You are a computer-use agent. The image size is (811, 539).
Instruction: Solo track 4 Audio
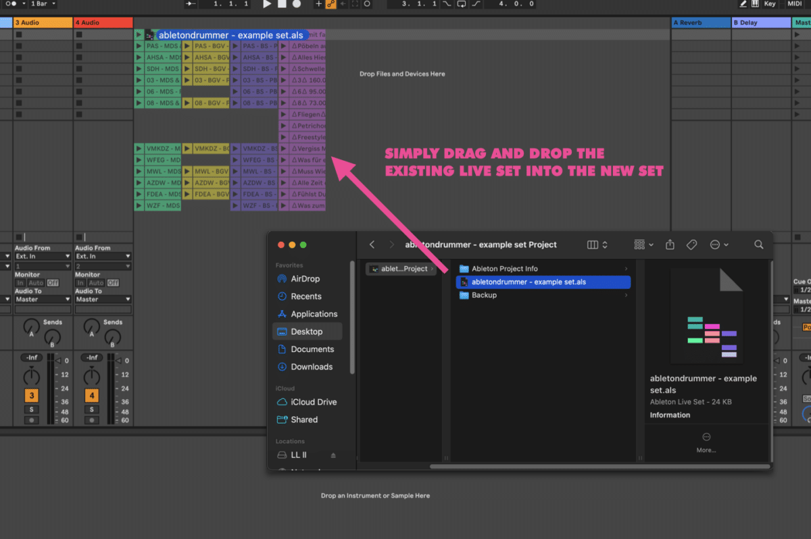coord(91,409)
